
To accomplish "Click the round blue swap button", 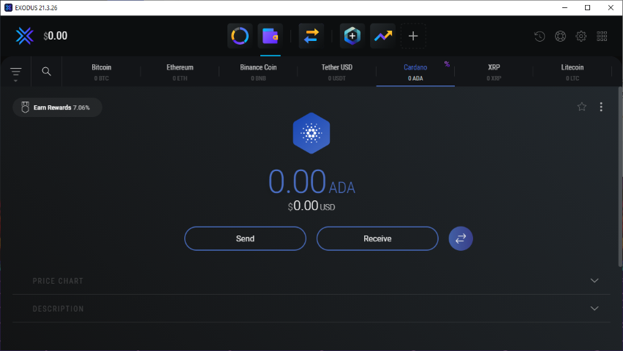I will [461, 238].
